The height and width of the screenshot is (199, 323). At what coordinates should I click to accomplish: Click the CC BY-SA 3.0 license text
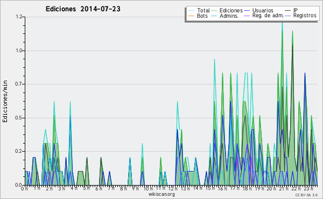(306, 195)
